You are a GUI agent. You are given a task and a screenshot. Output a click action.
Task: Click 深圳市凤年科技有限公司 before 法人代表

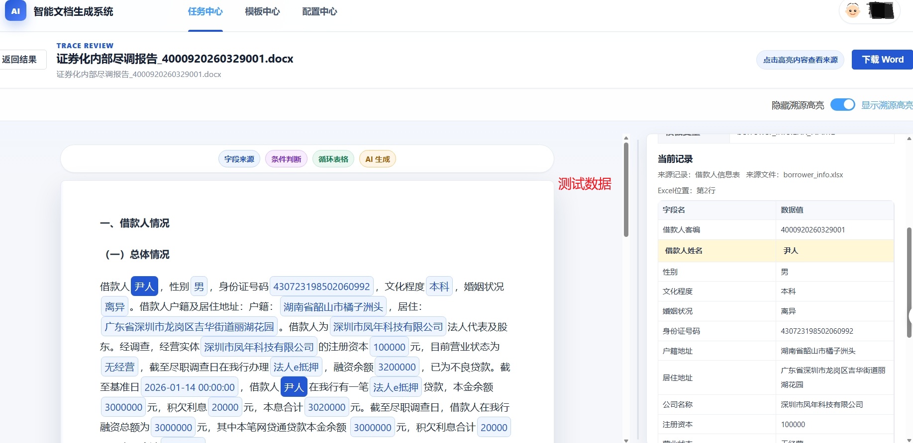click(x=388, y=327)
